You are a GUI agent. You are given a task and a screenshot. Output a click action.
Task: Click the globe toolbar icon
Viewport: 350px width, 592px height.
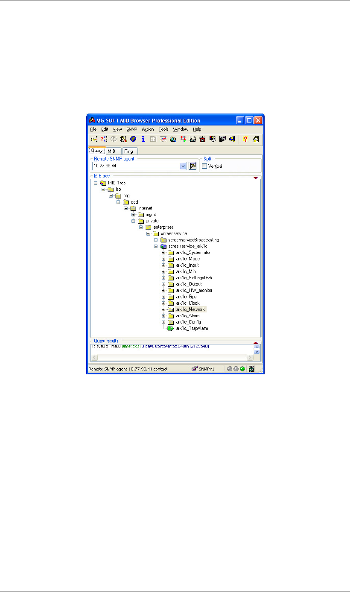(x=133, y=139)
